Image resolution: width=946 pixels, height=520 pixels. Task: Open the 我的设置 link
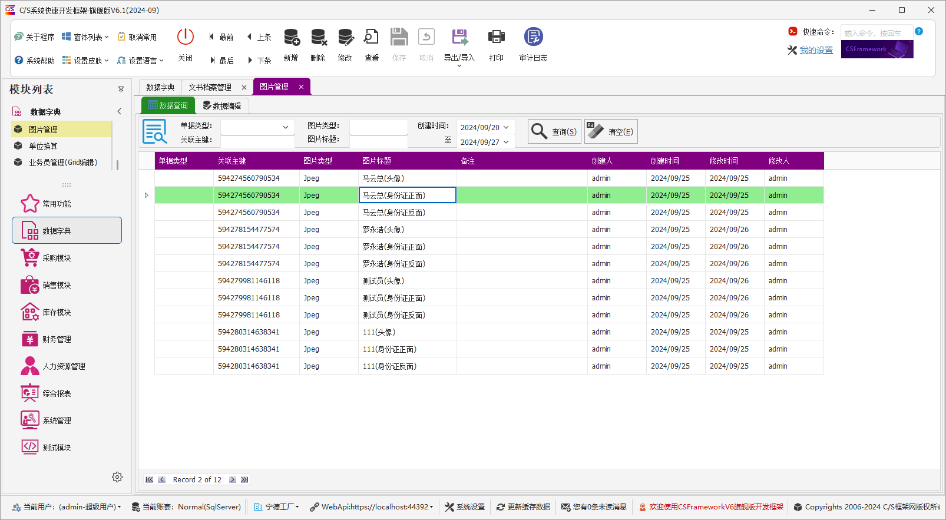click(x=816, y=50)
